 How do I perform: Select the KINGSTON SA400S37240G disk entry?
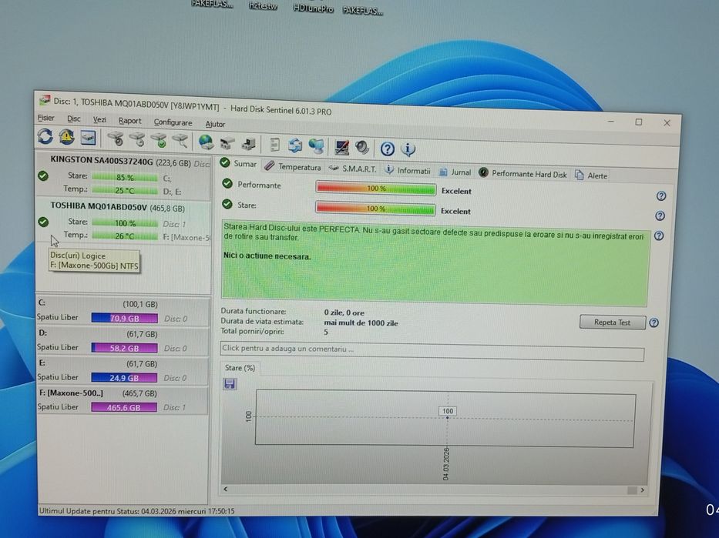(124, 175)
